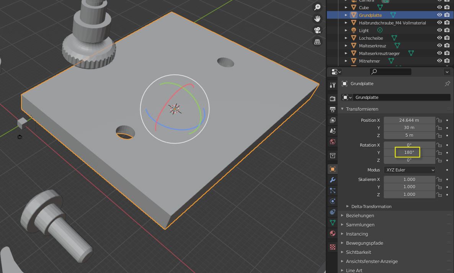This screenshot has height=273, width=454.
Task: Click the mesh data icon next to Malteserkreuztraeger
Action: (x=411, y=53)
